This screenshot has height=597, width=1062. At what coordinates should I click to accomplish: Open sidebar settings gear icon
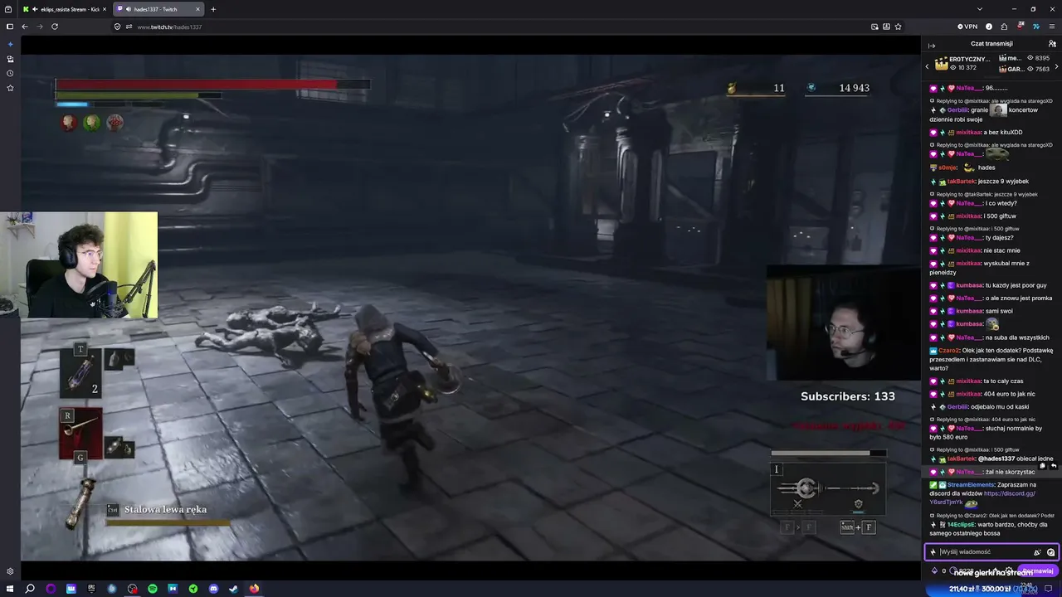(10, 571)
